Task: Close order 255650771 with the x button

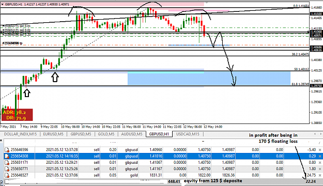Action: [320, 169]
